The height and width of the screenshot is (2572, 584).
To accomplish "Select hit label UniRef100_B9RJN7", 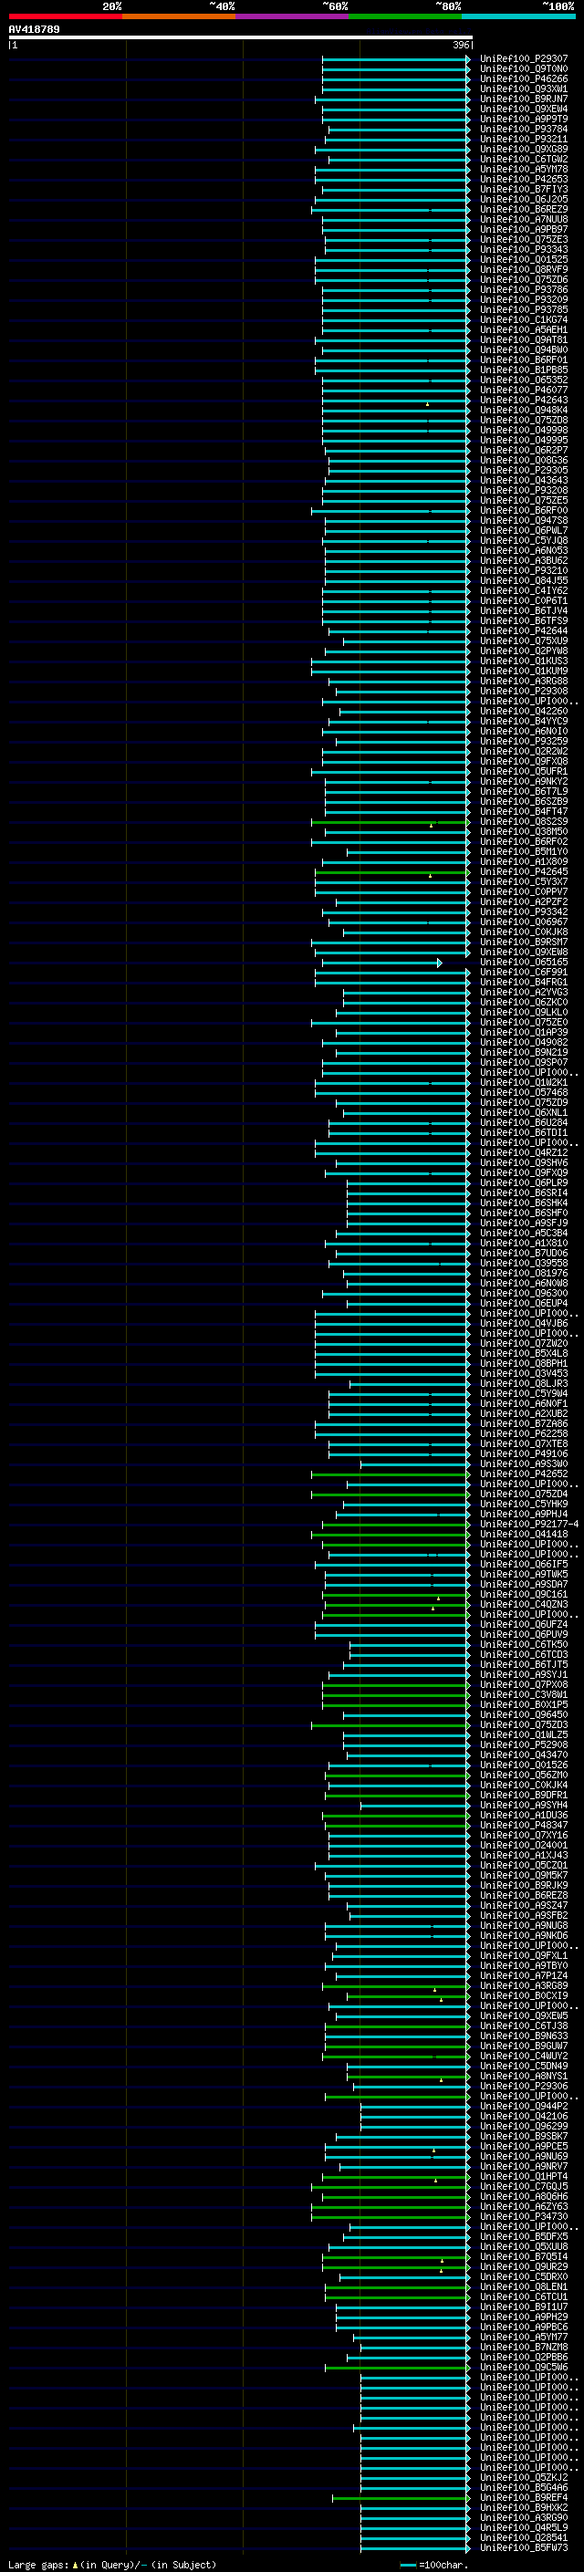I will pyautogui.click(x=524, y=99).
